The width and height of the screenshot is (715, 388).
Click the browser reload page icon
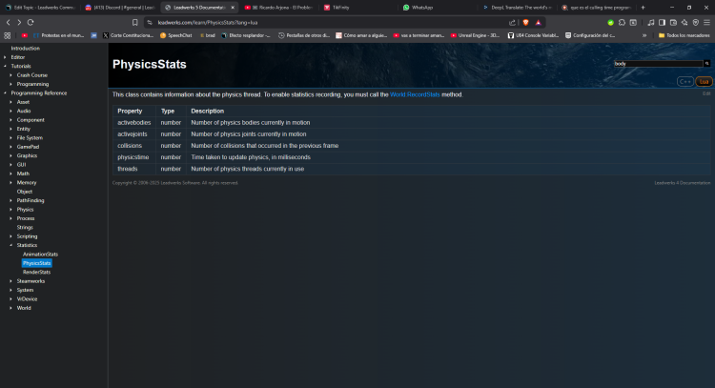[x=31, y=22]
